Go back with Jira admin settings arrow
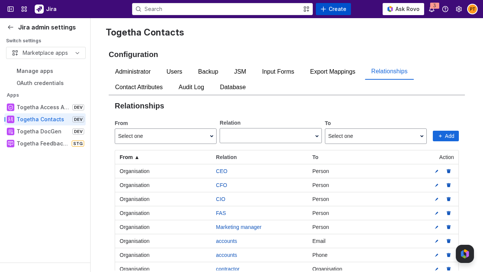Viewport: 483px width, 272px height. [x=11, y=27]
